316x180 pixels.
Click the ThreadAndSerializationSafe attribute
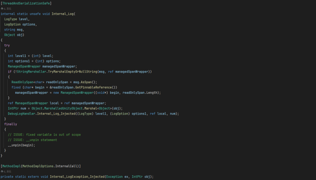click(x=26, y=3)
